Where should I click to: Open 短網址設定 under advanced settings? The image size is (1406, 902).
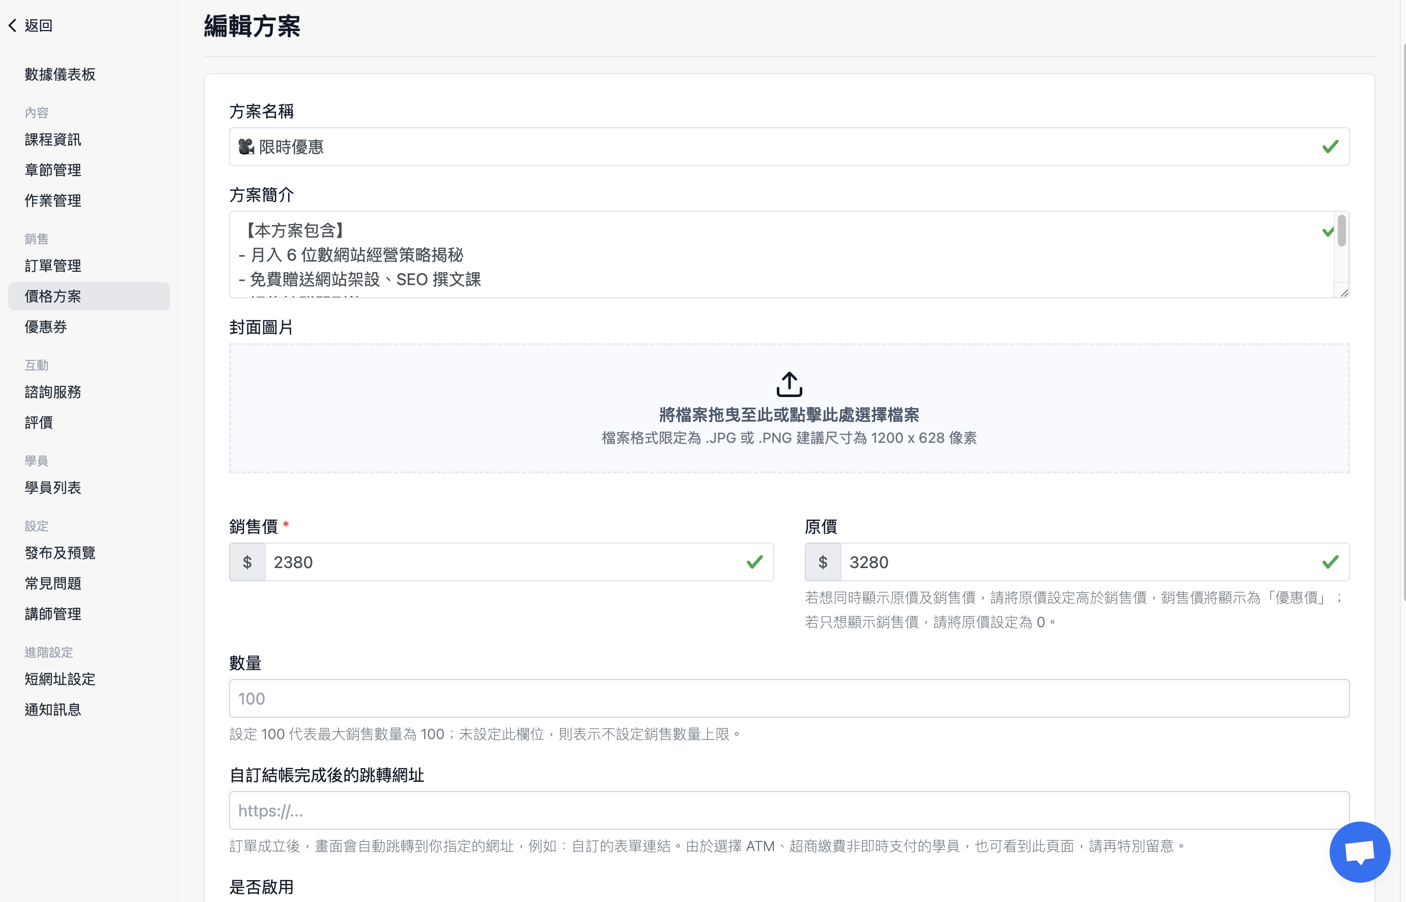[x=60, y=679]
